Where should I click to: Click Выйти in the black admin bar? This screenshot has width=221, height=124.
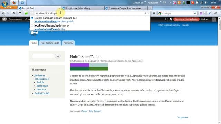[204, 19]
